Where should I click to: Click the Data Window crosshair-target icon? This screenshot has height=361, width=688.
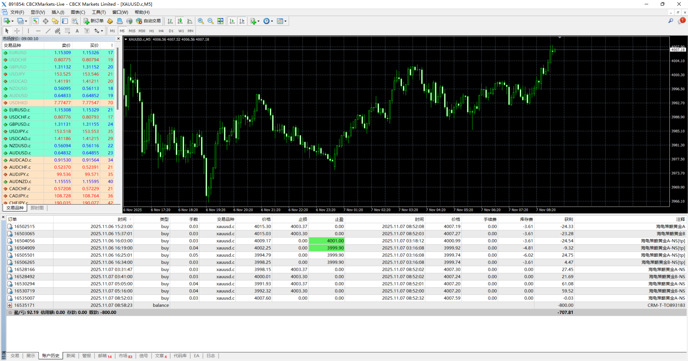click(x=46, y=21)
